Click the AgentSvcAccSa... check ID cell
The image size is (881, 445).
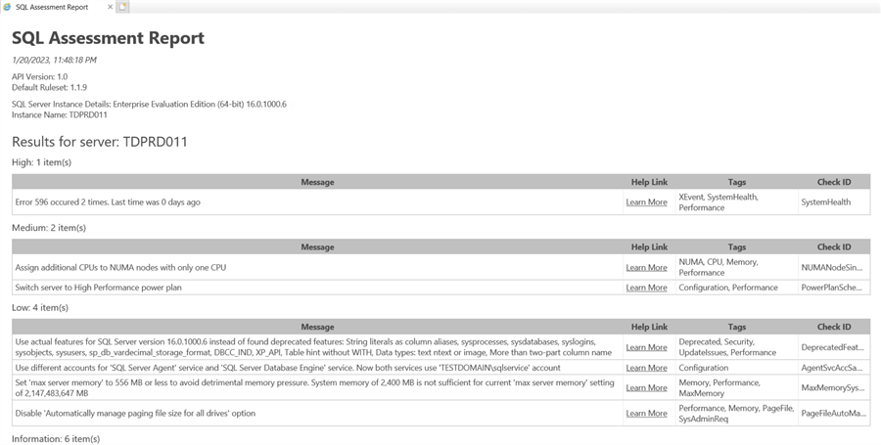click(834, 368)
